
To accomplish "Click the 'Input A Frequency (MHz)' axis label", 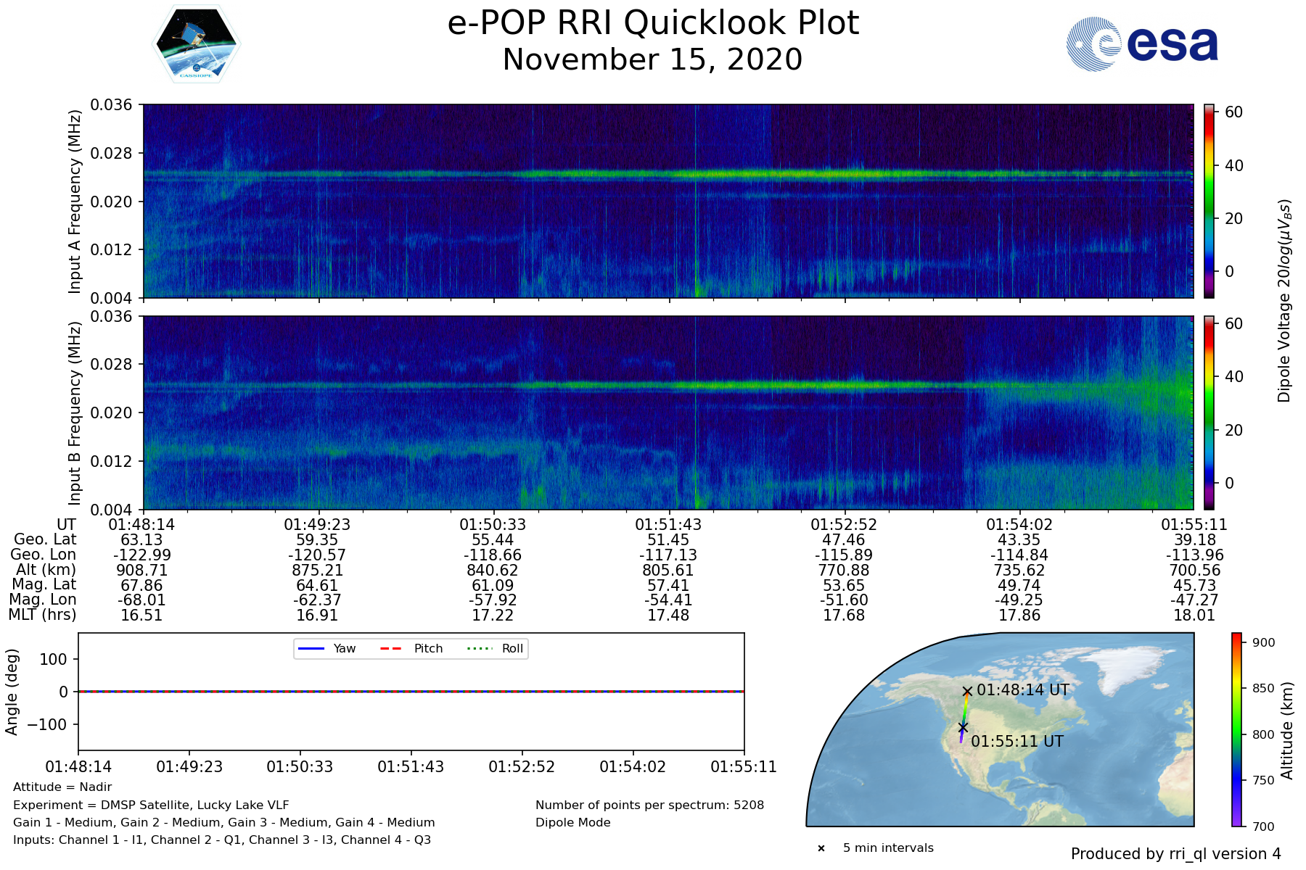I will (74, 202).
